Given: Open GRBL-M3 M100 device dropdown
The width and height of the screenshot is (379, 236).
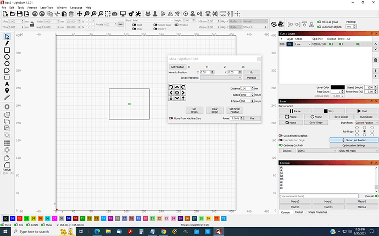Looking at the screenshot, I should 359,151.
